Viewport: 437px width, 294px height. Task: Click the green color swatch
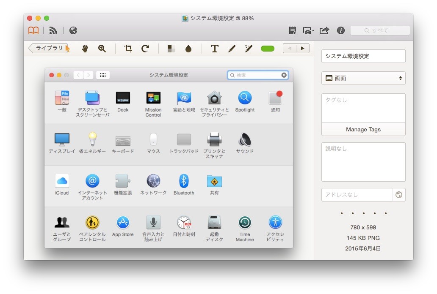pos(268,49)
